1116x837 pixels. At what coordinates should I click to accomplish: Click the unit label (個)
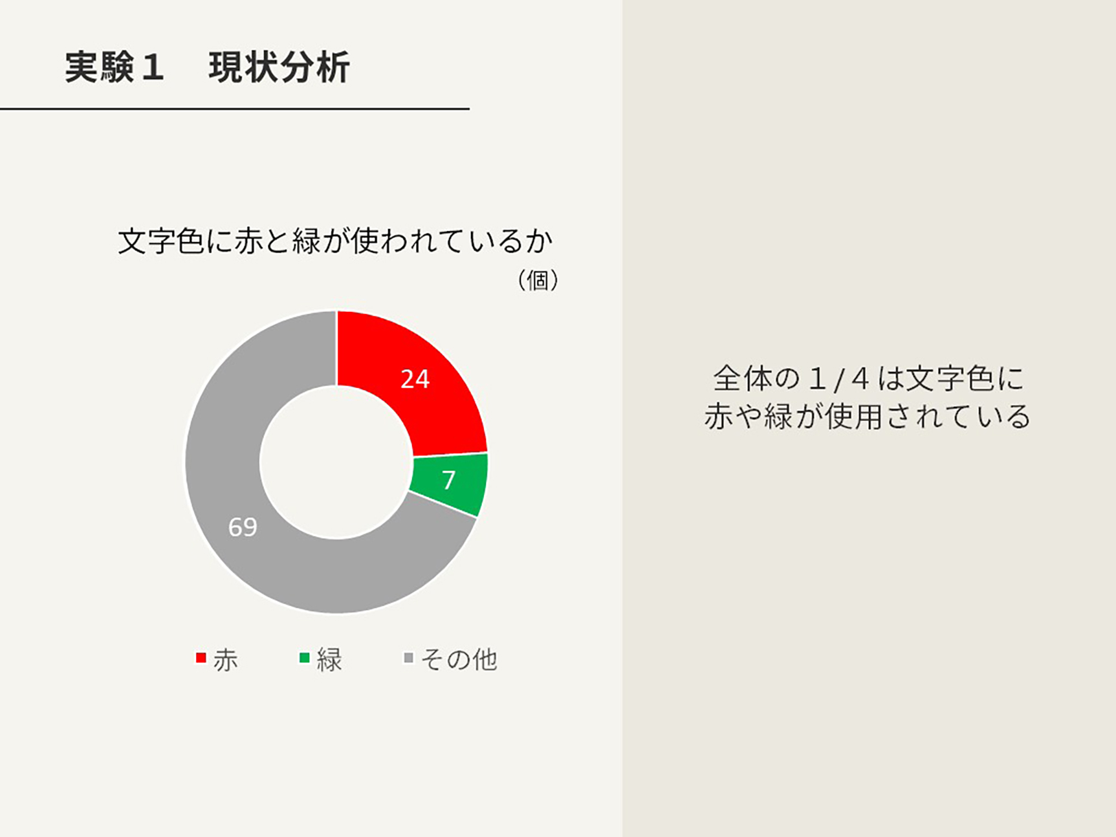click(538, 280)
